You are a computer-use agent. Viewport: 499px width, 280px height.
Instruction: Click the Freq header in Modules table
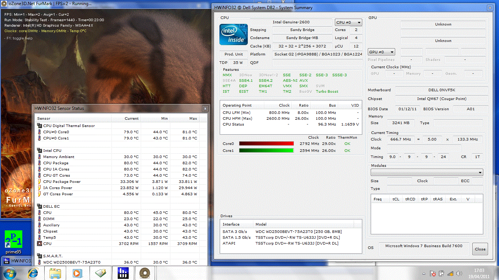click(381, 199)
